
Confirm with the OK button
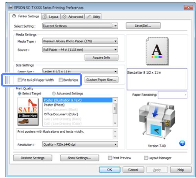[x=110, y=170]
